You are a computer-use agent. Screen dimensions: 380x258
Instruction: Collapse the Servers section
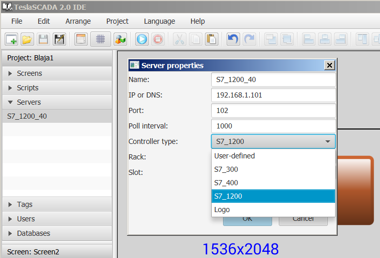pyautogui.click(x=57, y=102)
